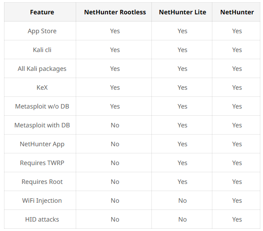Select the KeX feature cell
The image size is (263, 231).
click(42, 87)
